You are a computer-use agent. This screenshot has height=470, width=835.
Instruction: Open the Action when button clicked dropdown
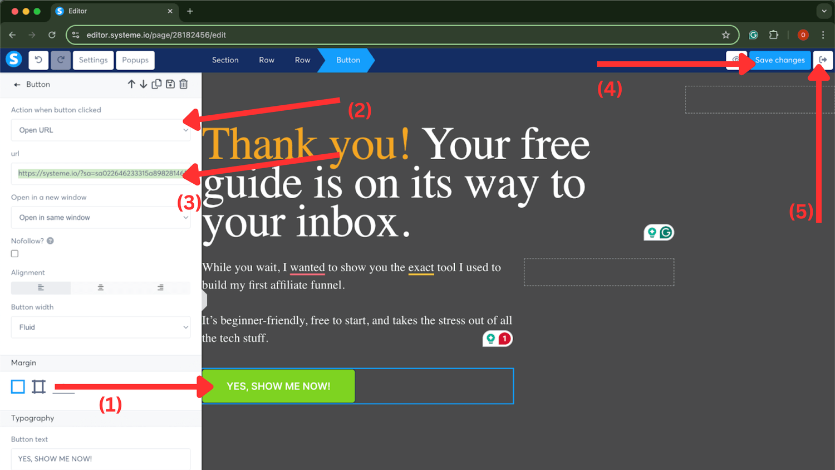point(101,130)
